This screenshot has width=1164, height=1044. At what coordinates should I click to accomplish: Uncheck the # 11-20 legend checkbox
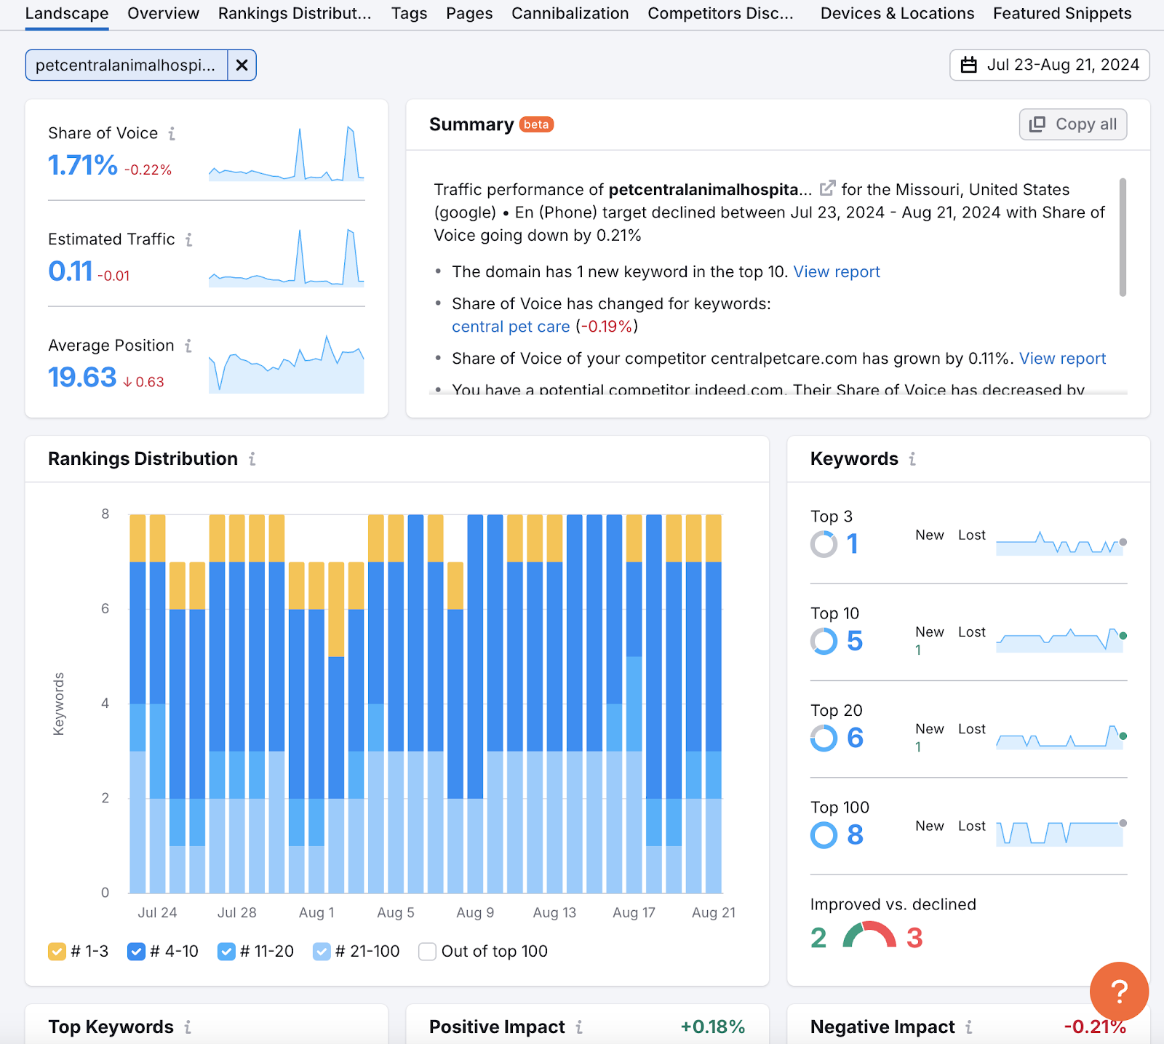226,952
